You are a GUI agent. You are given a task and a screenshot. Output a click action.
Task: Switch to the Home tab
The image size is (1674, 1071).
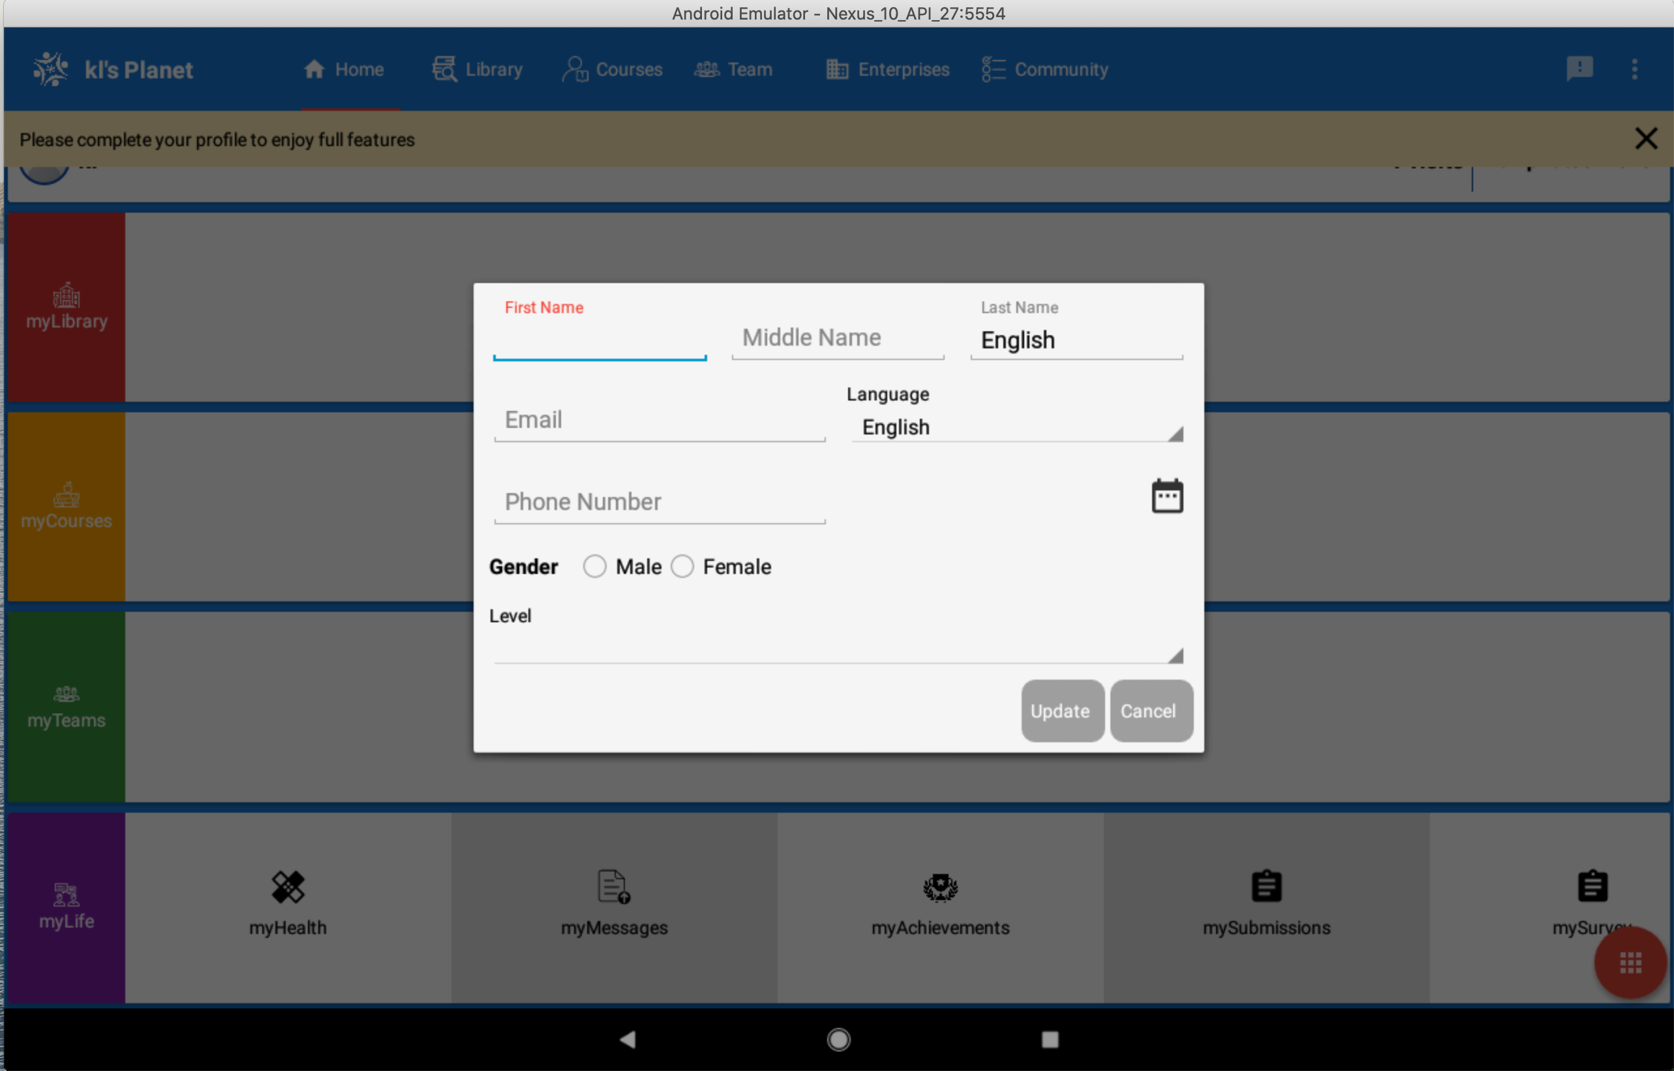coord(344,69)
